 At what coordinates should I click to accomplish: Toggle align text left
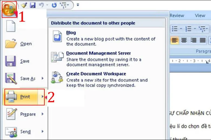(175, 40)
